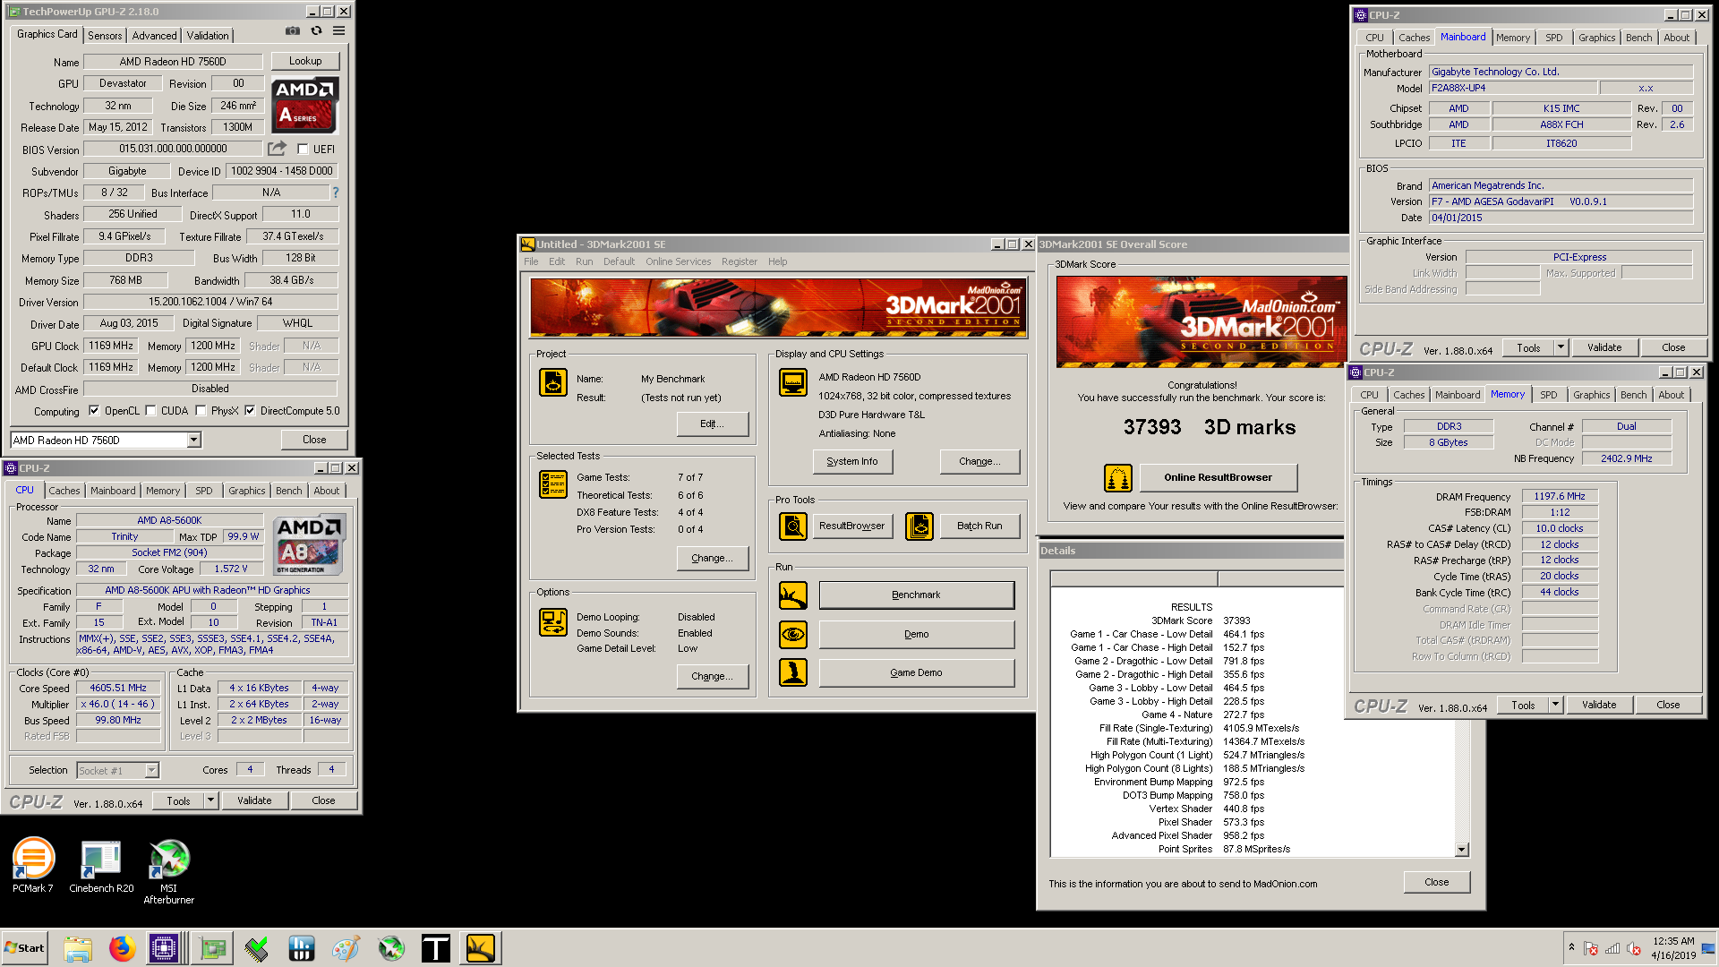Click the Show Desktop button in tray

[x=1708, y=948]
